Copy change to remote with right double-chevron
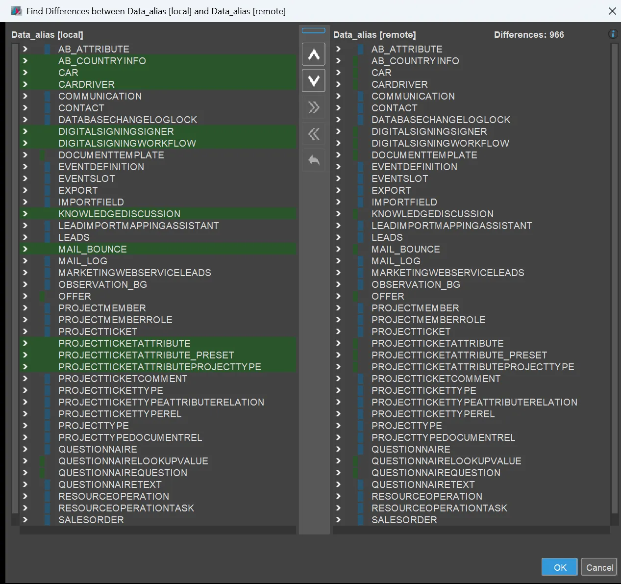Viewport: 621px width, 584px height. pos(314,107)
